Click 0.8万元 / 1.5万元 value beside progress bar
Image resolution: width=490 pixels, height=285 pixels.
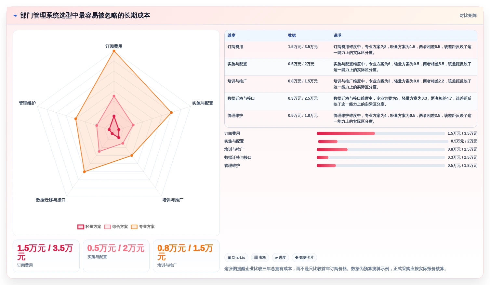(x=462, y=150)
